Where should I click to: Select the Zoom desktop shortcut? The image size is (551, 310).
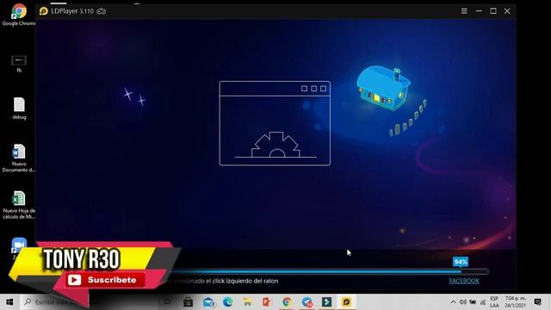(19, 245)
